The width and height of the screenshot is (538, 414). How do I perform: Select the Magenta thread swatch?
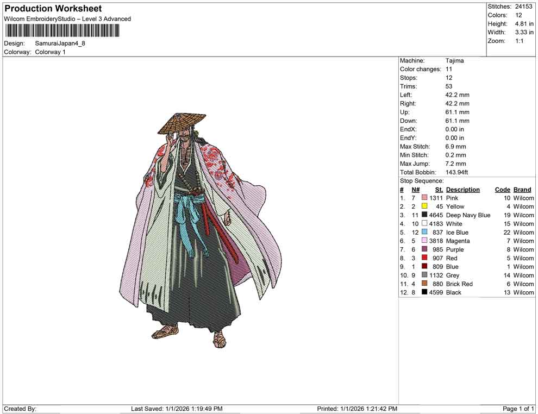423,241
